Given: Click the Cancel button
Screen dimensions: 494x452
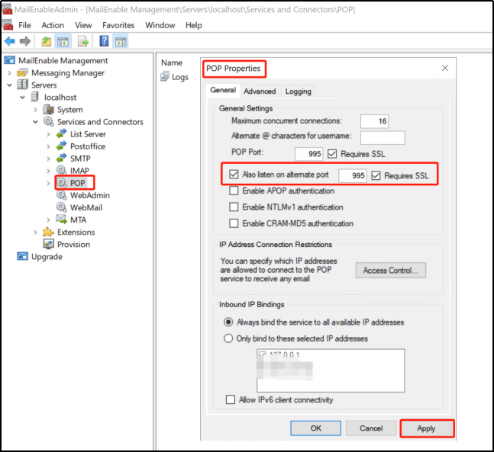Looking at the screenshot, I should pos(371,428).
